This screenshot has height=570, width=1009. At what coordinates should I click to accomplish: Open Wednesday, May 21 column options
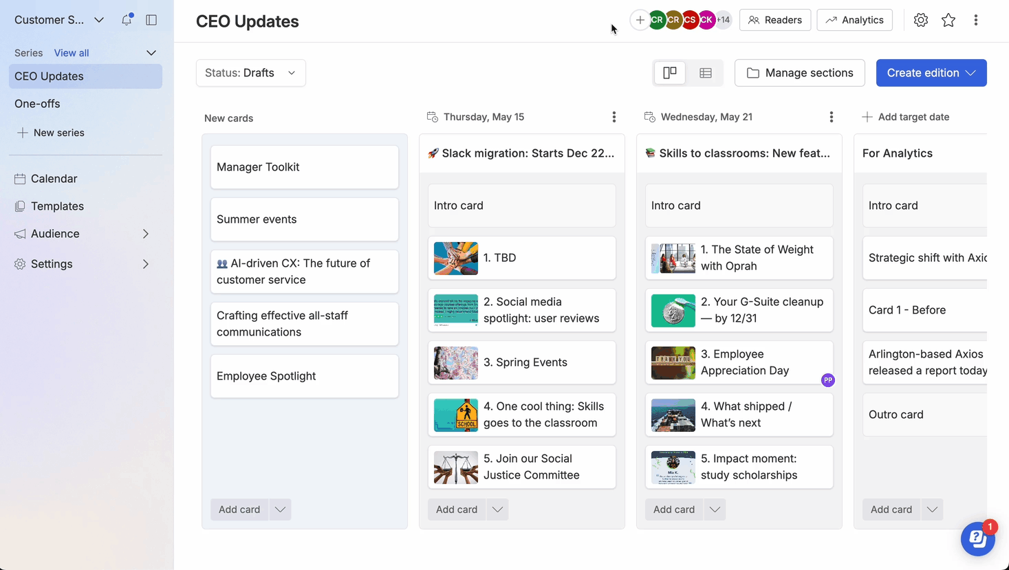click(832, 117)
